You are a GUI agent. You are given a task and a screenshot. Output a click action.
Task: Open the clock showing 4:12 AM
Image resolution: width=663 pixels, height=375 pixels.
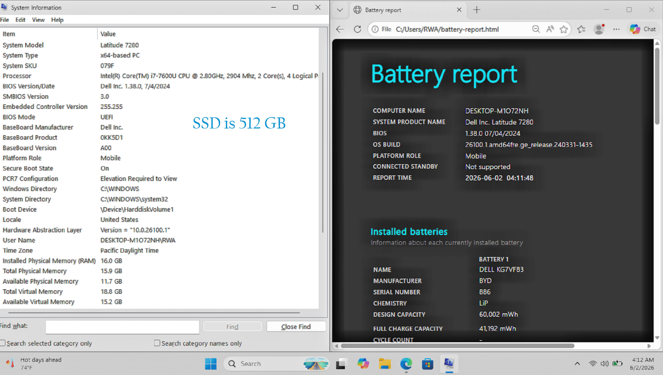(x=642, y=364)
